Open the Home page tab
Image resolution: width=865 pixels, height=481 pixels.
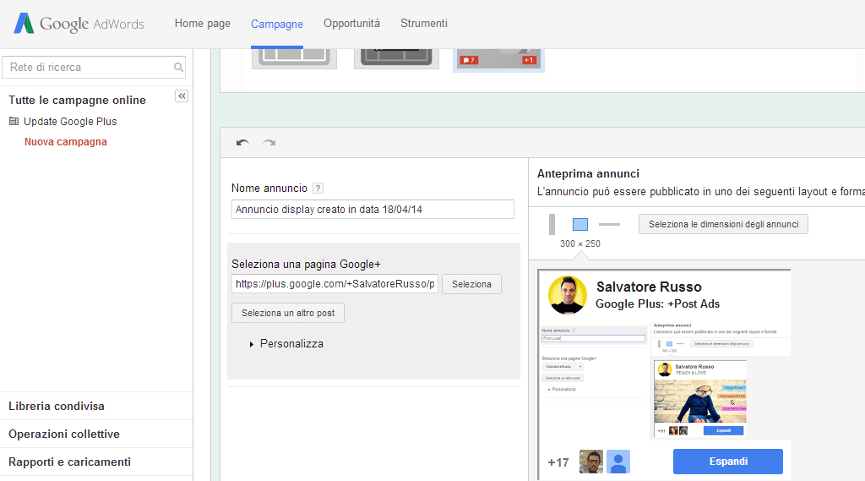coord(203,23)
